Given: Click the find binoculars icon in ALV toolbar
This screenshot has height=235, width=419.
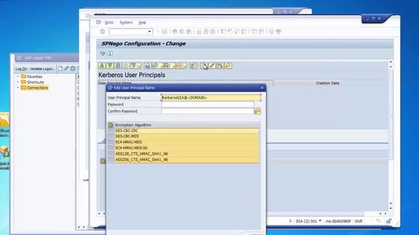Looking at the screenshot, I should tap(118, 65).
